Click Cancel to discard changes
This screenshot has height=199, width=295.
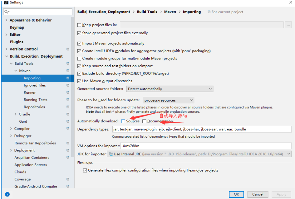click(258, 194)
